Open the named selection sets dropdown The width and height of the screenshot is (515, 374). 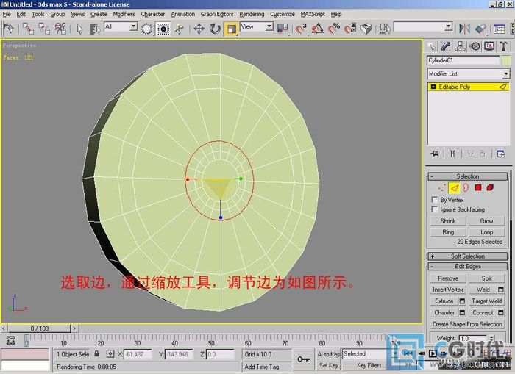point(449,26)
